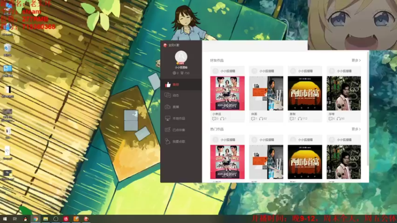The image size is (397, 223).
Task: Open the QQ penguin icon in the taskbar
Action: coord(25,219)
